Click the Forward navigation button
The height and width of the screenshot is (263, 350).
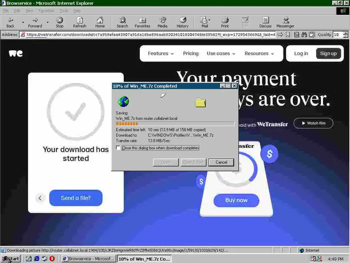[35, 22]
